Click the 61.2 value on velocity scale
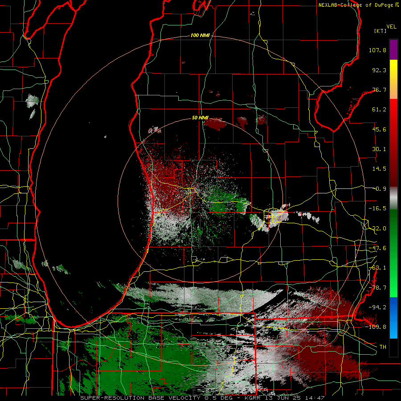 [x=379, y=110]
